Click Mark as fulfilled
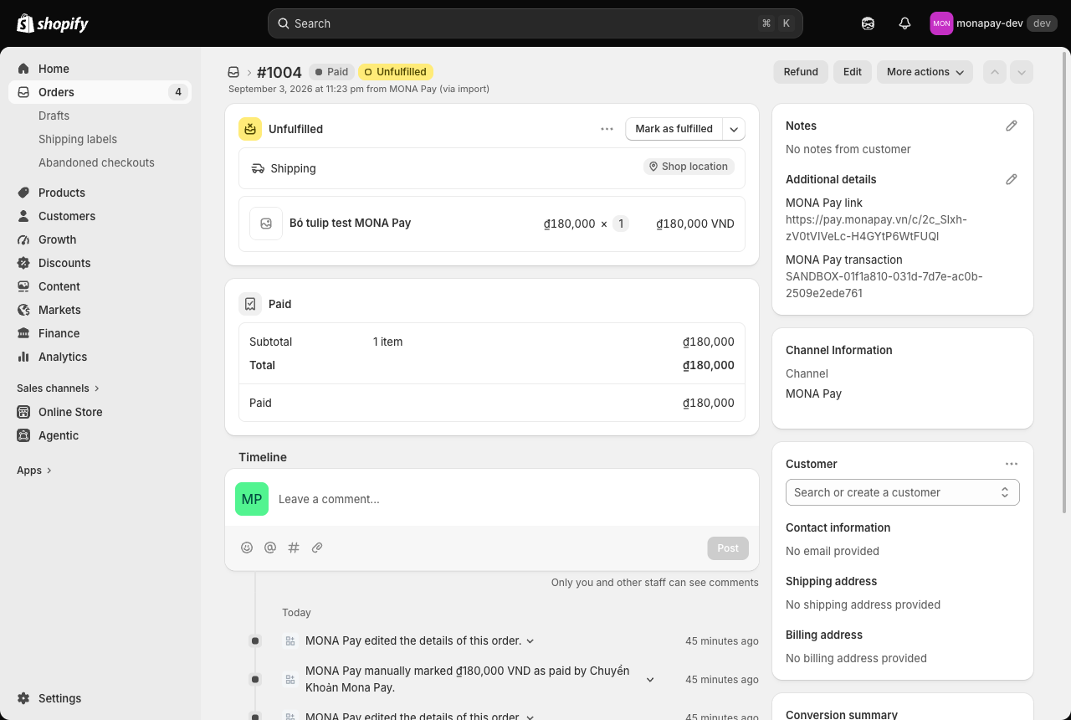This screenshot has height=720, width=1071. click(x=674, y=129)
